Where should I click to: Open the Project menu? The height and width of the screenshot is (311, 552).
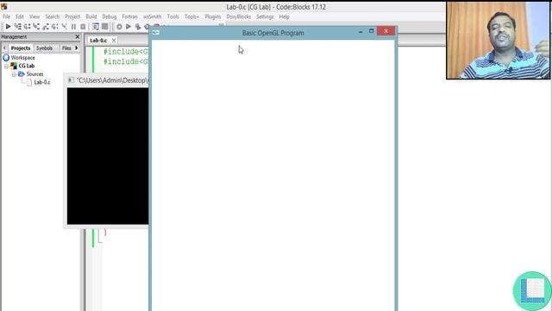(x=72, y=16)
